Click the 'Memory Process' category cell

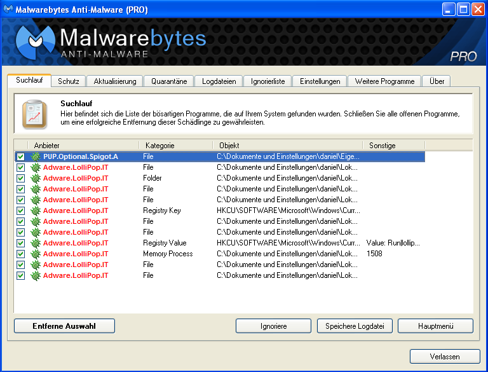[x=168, y=254]
